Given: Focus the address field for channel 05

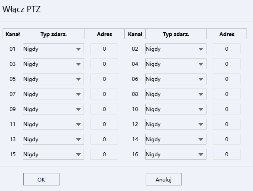Looking at the screenshot, I should coord(104,79).
